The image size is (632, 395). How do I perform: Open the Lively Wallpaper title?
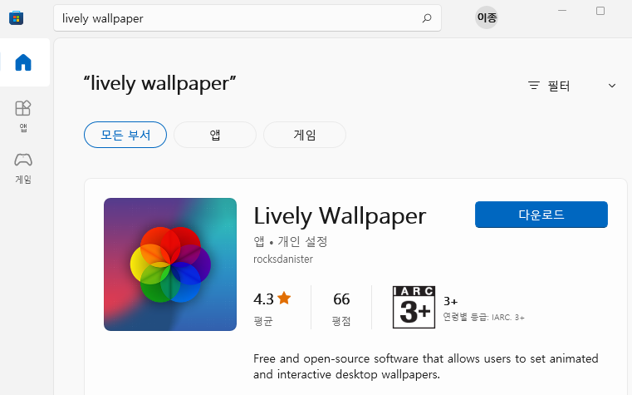(340, 216)
